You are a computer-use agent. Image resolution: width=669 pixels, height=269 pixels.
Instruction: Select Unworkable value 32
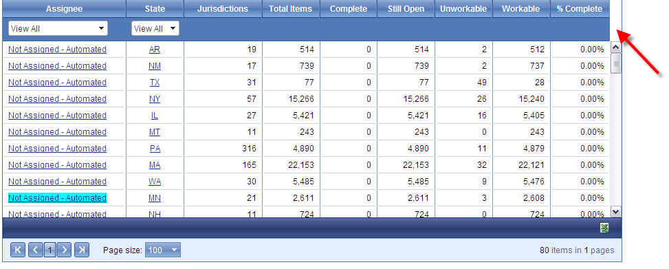[x=482, y=165]
